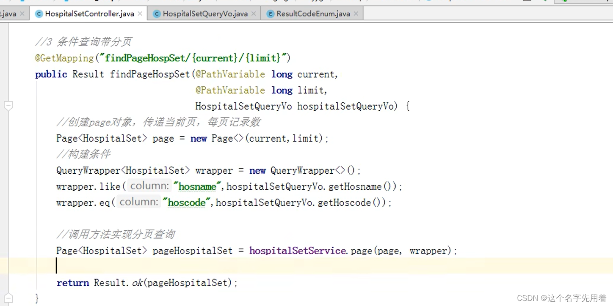This screenshot has width=613, height=306.
Task: Click the return keyword
Action: coord(72,283)
